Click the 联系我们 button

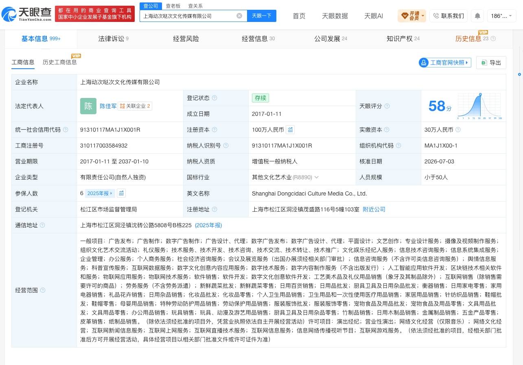pyautogui.click(x=448, y=16)
